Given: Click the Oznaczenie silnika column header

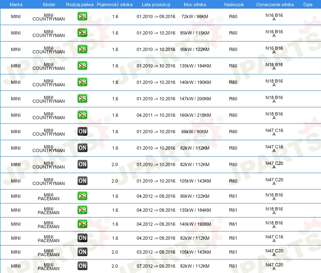Looking at the screenshot, I should point(275,5).
